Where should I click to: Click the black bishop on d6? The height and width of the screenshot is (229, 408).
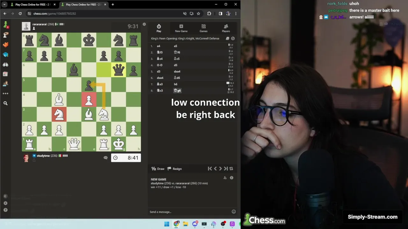point(74,69)
